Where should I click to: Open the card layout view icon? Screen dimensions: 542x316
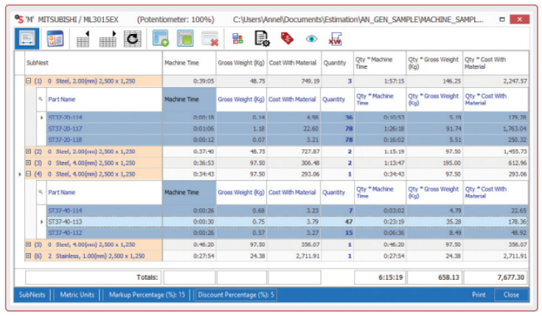click(55, 38)
